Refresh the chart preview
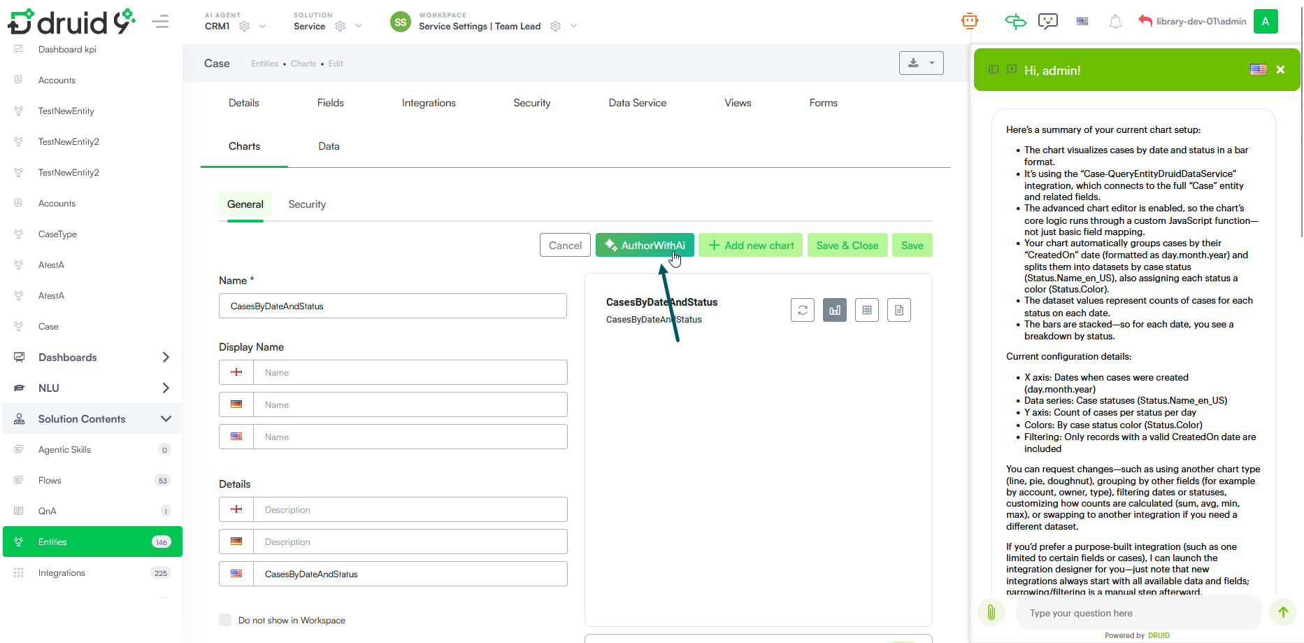1304x643 pixels. point(803,310)
